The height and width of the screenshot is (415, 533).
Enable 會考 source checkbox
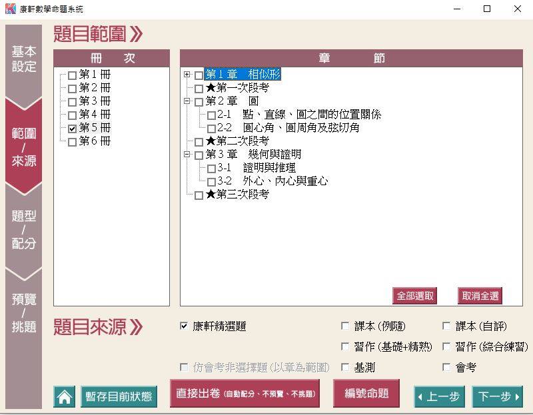[x=446, y=367]
